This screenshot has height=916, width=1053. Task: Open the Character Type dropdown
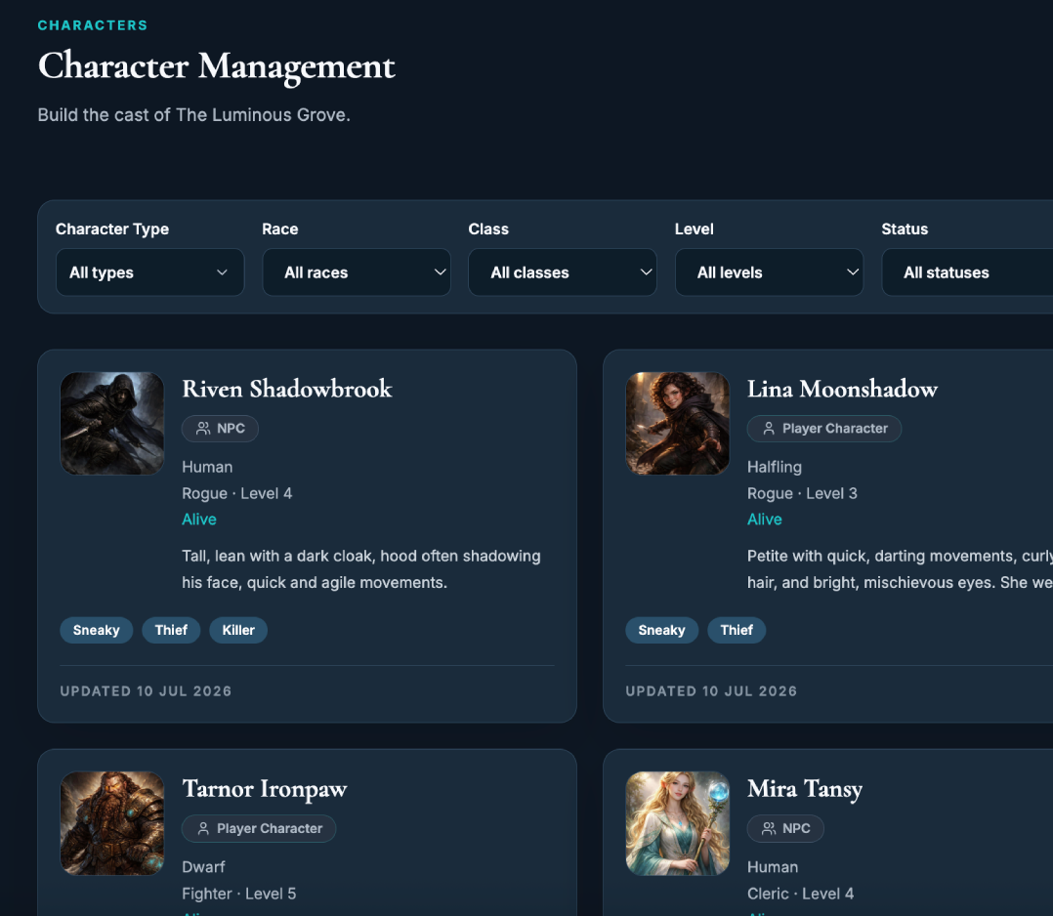(x=149, y=272)
